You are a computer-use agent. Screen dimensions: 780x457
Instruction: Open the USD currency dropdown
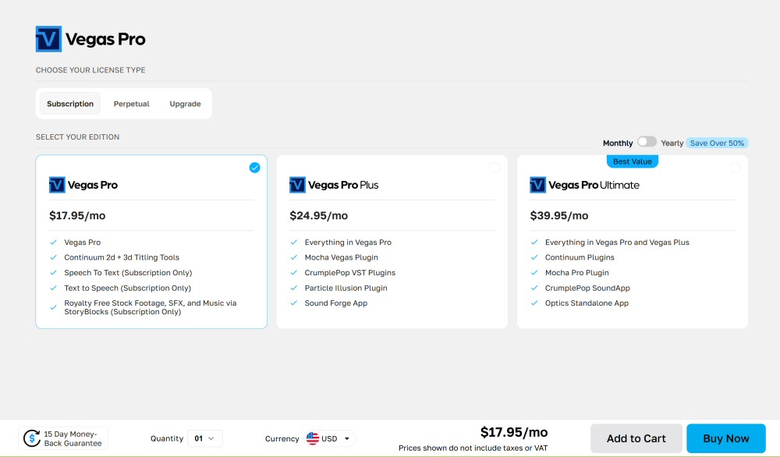click(330, 438)
